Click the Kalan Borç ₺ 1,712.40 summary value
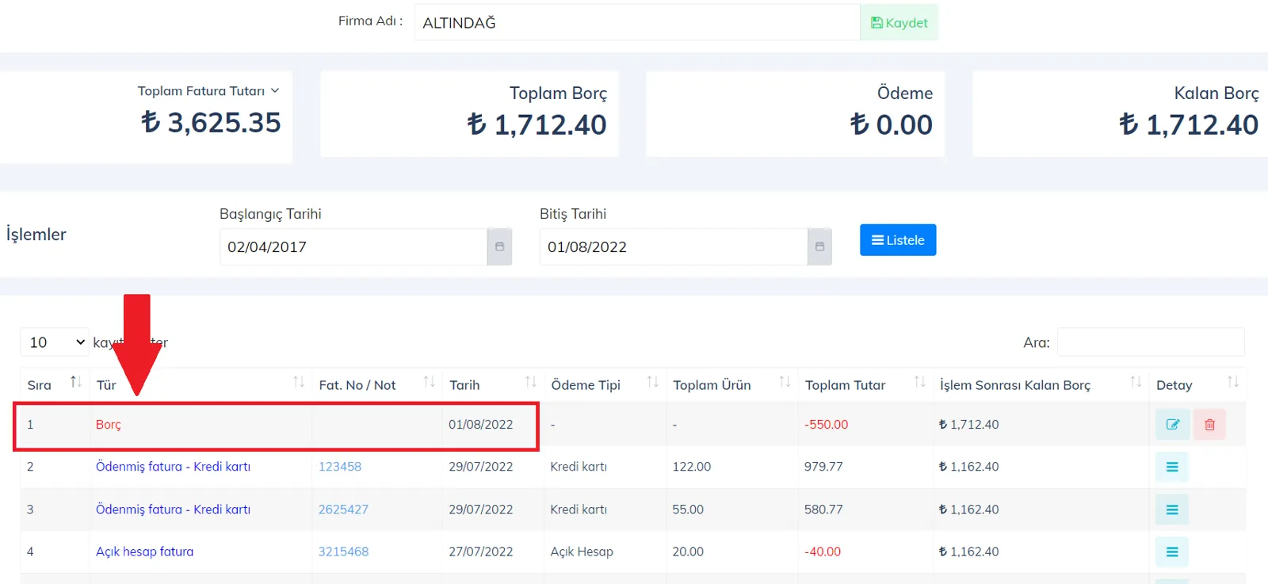Viewport: 1268px width, 584px height. (1188, 124)
